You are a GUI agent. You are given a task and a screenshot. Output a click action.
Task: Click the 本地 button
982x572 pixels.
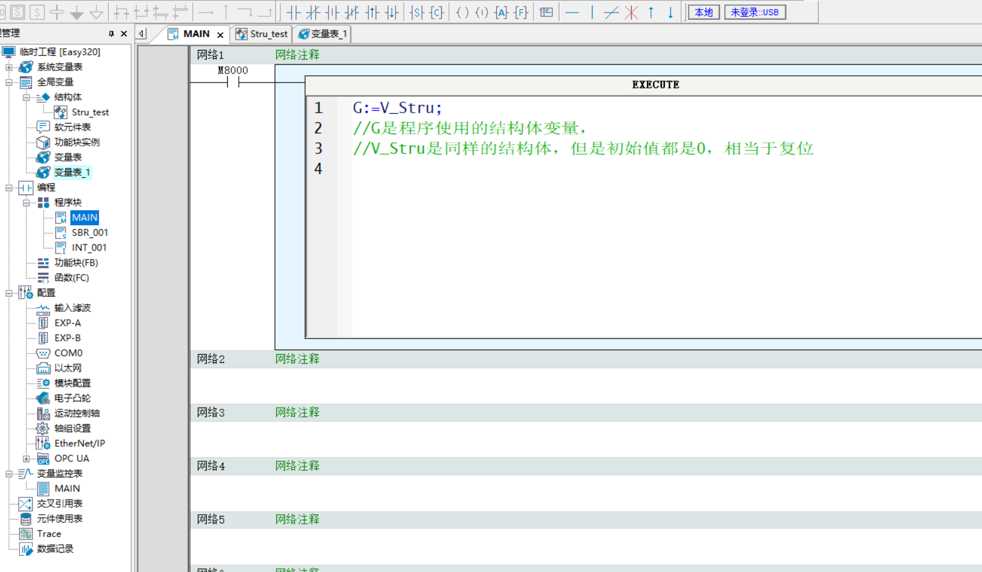703,12
